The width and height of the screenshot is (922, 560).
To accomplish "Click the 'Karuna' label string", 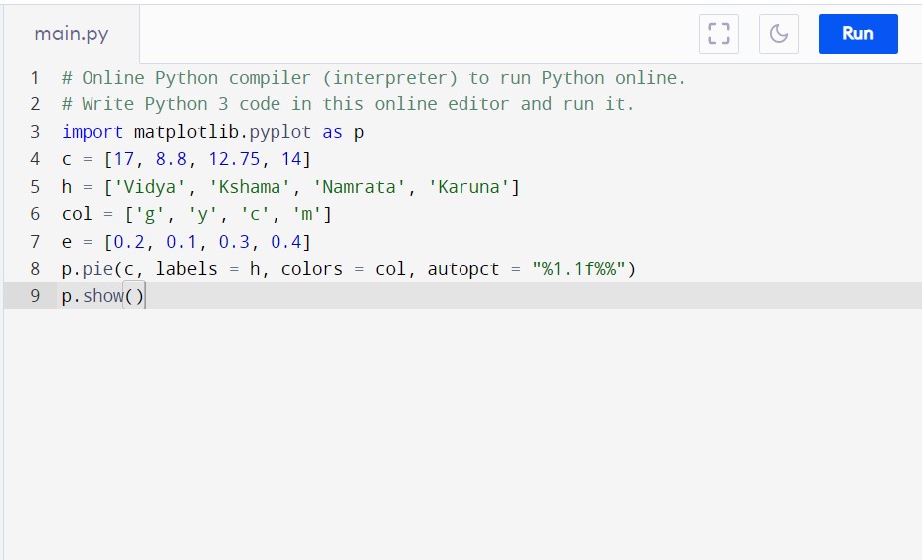I will [x=468, y=186].
